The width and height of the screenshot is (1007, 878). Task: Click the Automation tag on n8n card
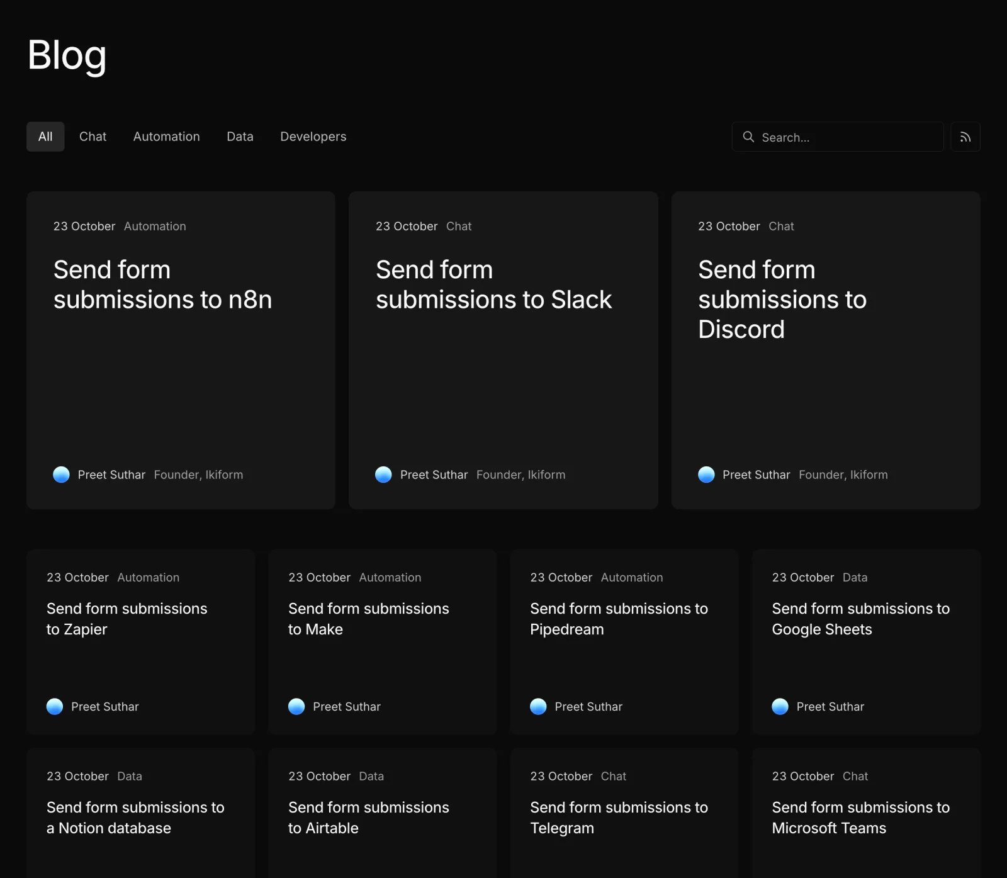point(155,226)
